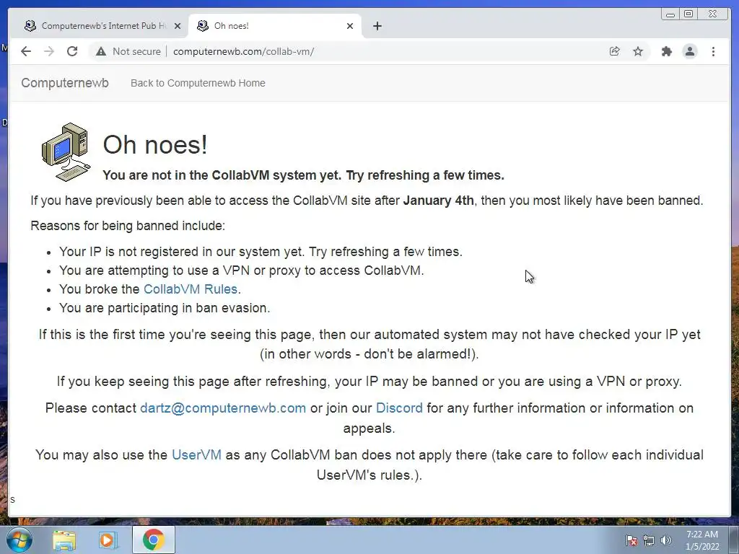Click the bold January 4th text

[x=438, y=201]
